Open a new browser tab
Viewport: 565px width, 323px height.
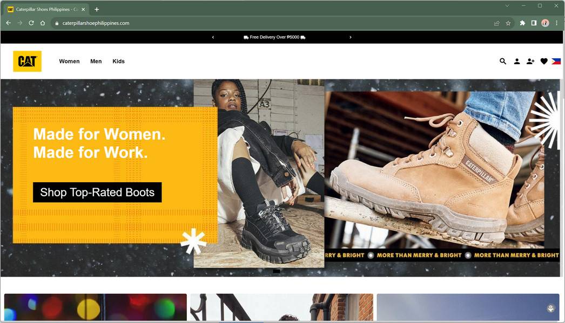(x=97, y=9)
